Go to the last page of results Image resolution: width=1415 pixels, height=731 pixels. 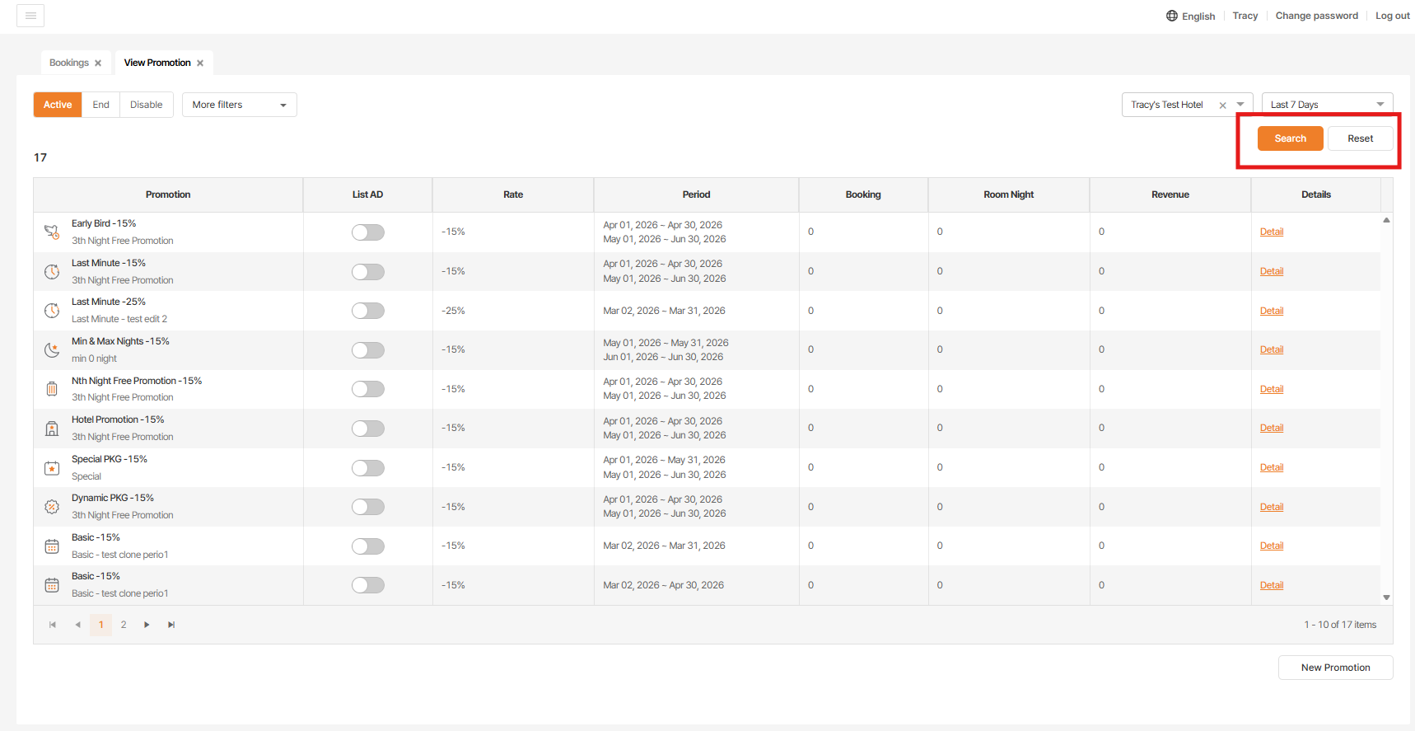(171, 625)
